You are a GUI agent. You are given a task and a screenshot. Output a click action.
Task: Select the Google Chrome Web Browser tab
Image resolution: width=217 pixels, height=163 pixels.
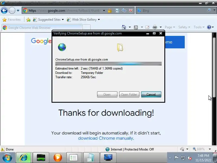click(x=42, y=28)
